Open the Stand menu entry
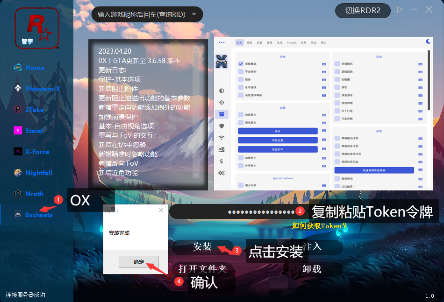The height and width of the screenshot is (302, 444). click(x=29, y=131)
